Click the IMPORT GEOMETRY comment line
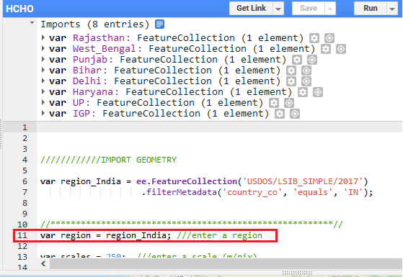Screen dimensions: 403x277 109,160
